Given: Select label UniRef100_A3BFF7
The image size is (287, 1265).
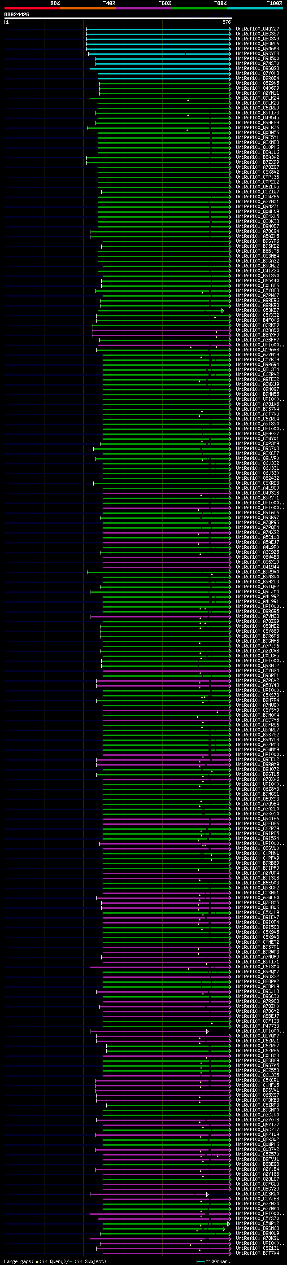Looking at the screenshot, I should (257, 340).
